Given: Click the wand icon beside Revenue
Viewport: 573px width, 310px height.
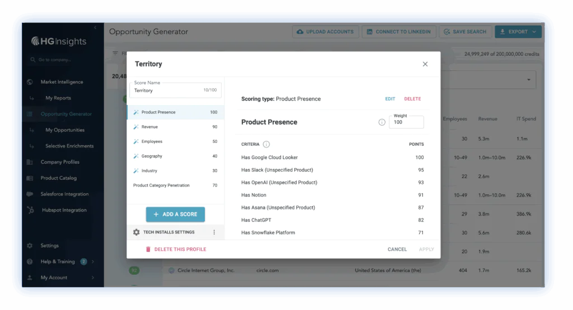Looking at the screenshot, I should point(136,127).
